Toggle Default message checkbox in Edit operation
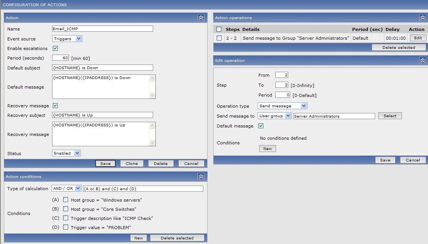428x244 pixels. point(261,126)
